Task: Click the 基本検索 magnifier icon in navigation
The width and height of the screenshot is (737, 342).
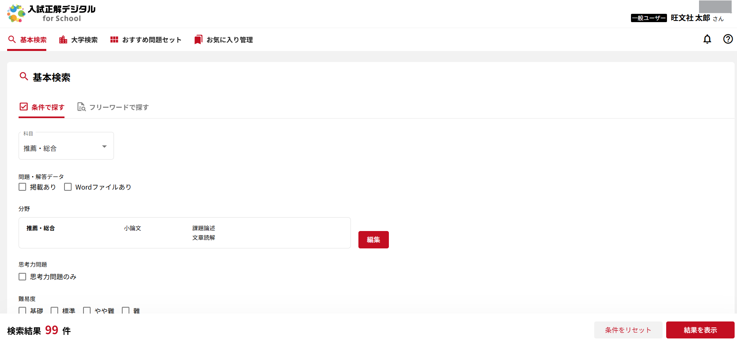Action: 12,39
